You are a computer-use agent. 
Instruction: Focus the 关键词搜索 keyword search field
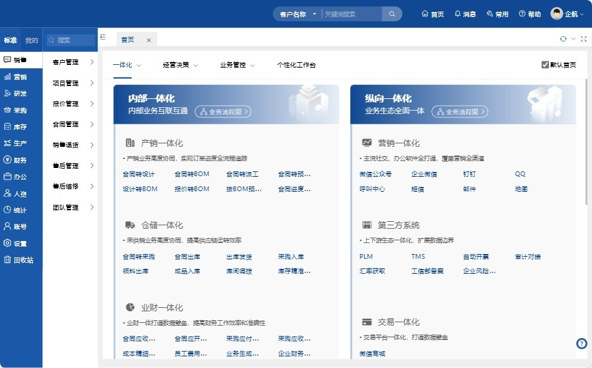coord(352,14)
